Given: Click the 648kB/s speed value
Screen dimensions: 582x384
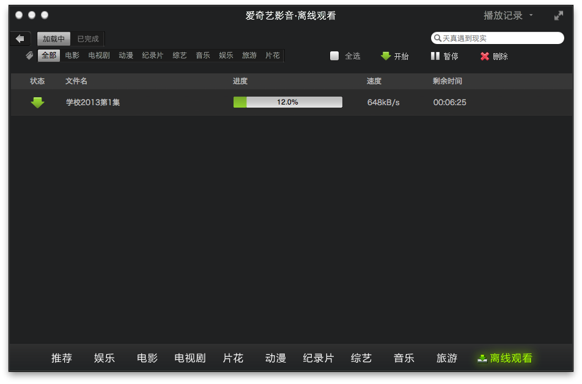Looking at the screenshot, I should (383, 103).
